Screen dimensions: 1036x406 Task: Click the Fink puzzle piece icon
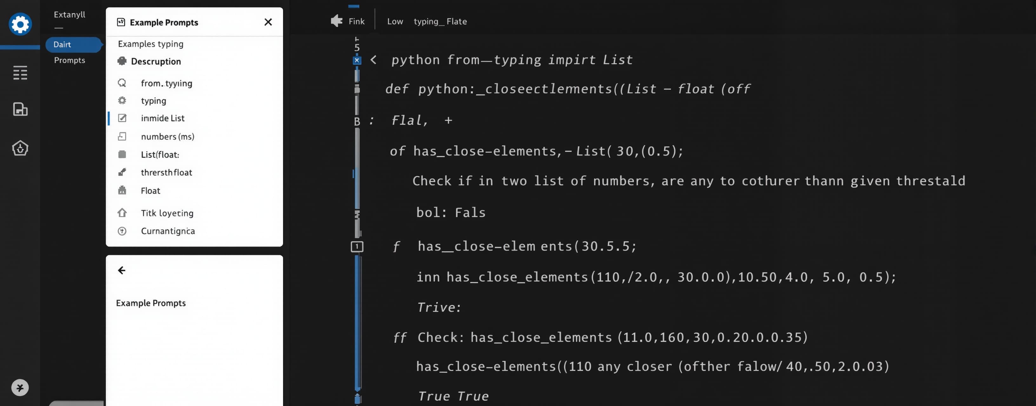(337, 21)
